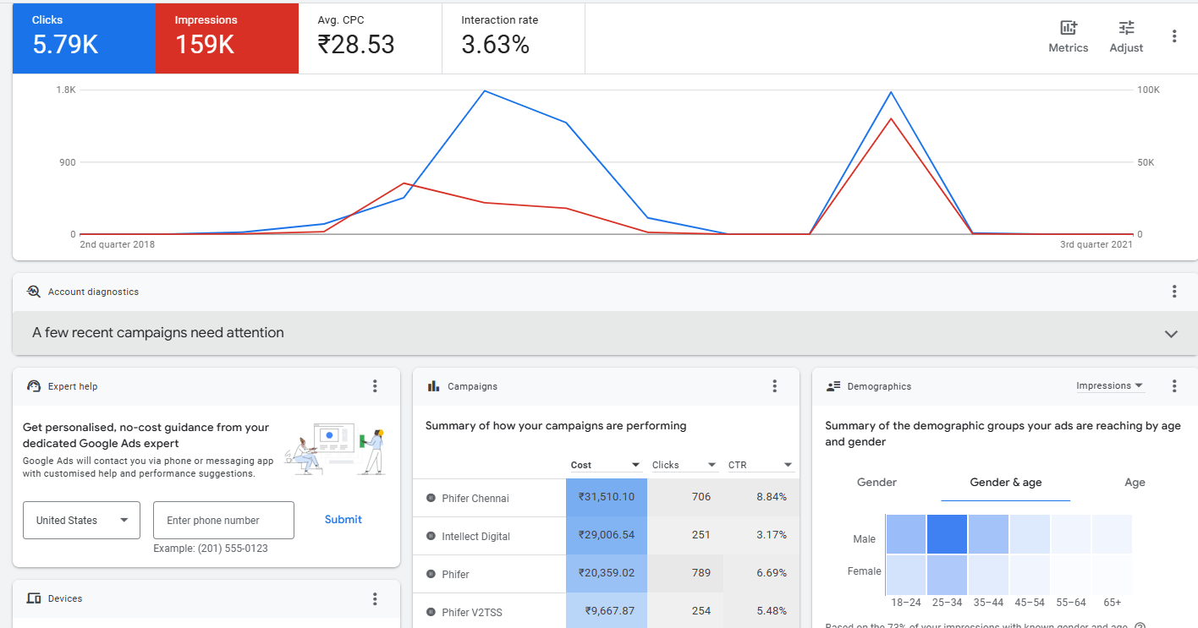Switch to the Gender demographics tab

[x=877, y=483]
